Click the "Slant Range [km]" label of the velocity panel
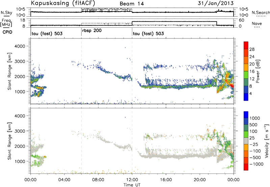This screenshot has width=270, height=187. pyautogui.click(x=9, y=141)
